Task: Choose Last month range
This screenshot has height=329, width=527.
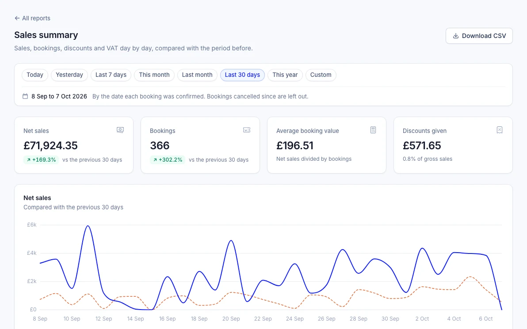Action: pos(197,75)
